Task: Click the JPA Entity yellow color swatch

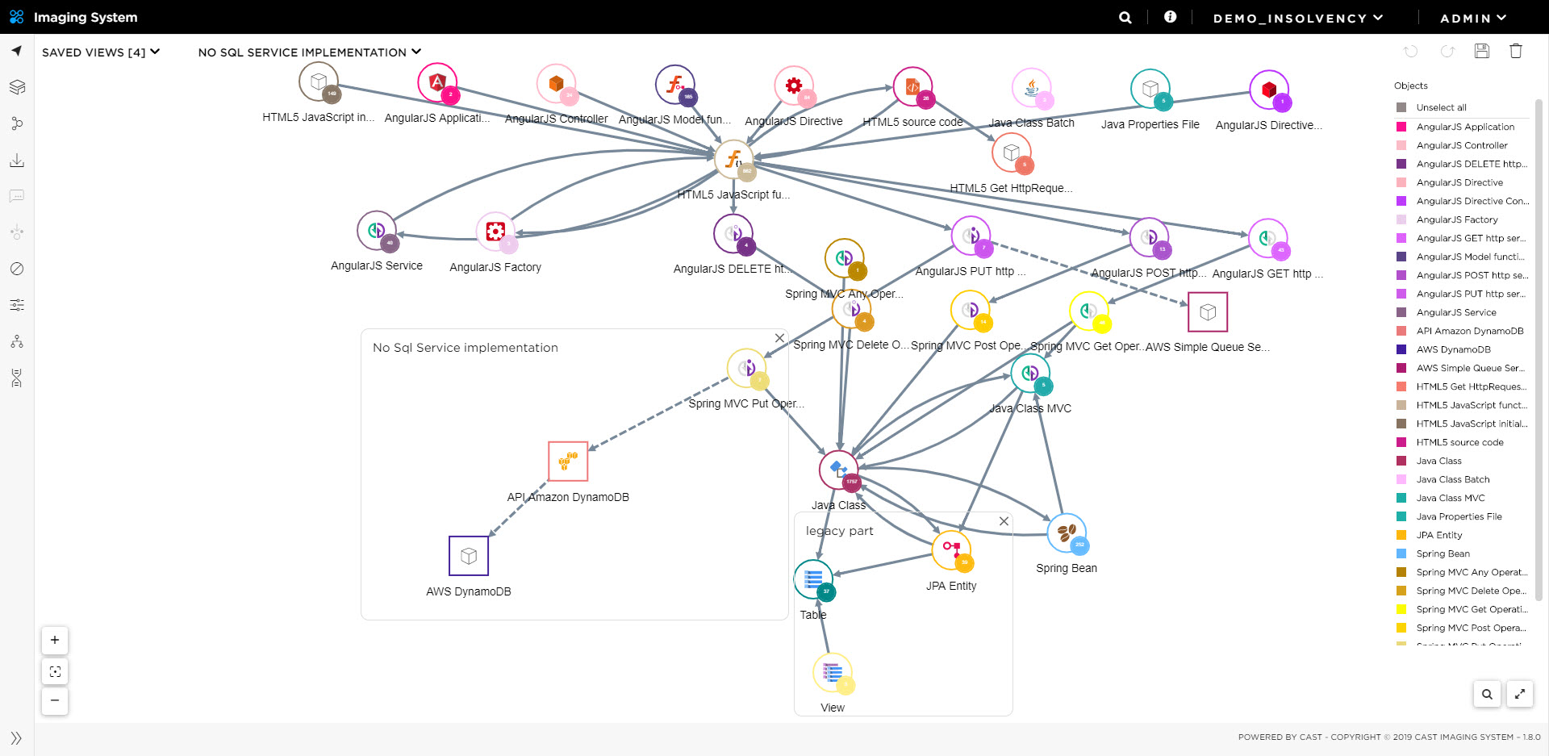Action: click(x=1401, y=535)
